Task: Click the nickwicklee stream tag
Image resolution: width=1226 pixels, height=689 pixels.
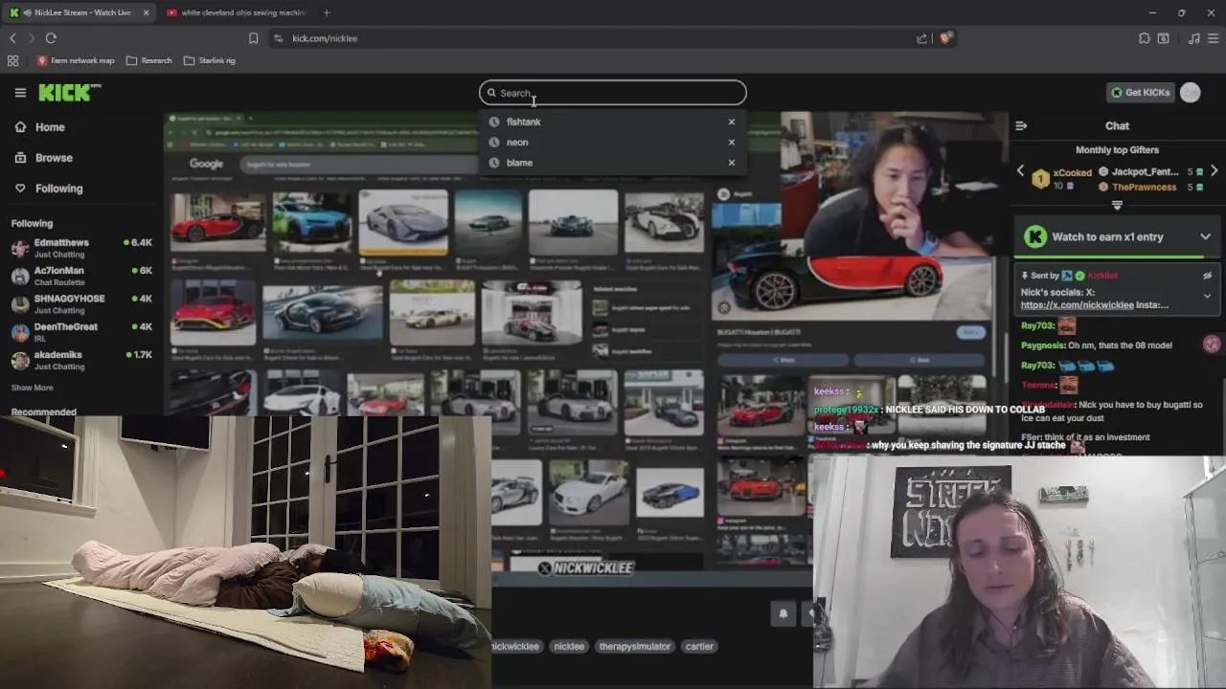Action: click(515, 646)
